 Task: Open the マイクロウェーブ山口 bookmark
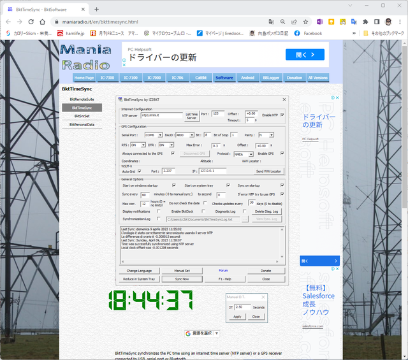point(168,33)
